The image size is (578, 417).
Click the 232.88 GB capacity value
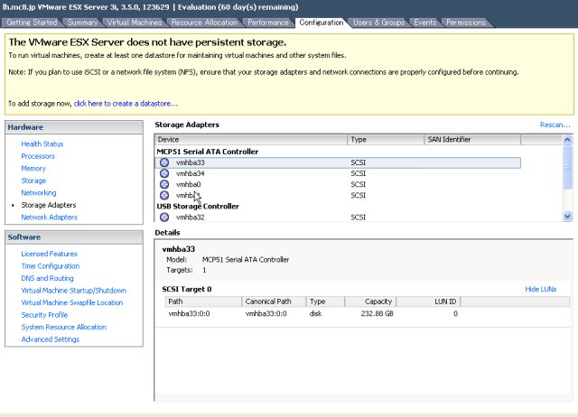(378, 314)
